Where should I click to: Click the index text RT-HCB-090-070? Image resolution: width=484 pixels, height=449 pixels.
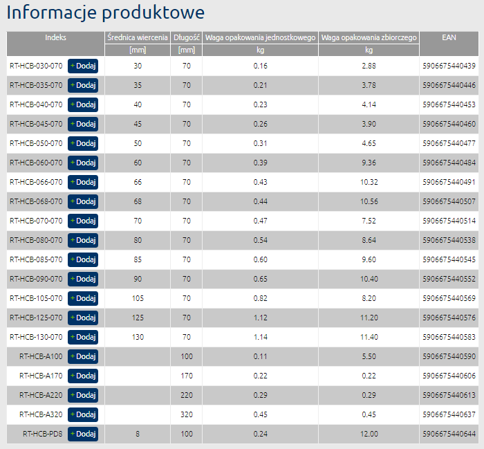coord(36,279)
